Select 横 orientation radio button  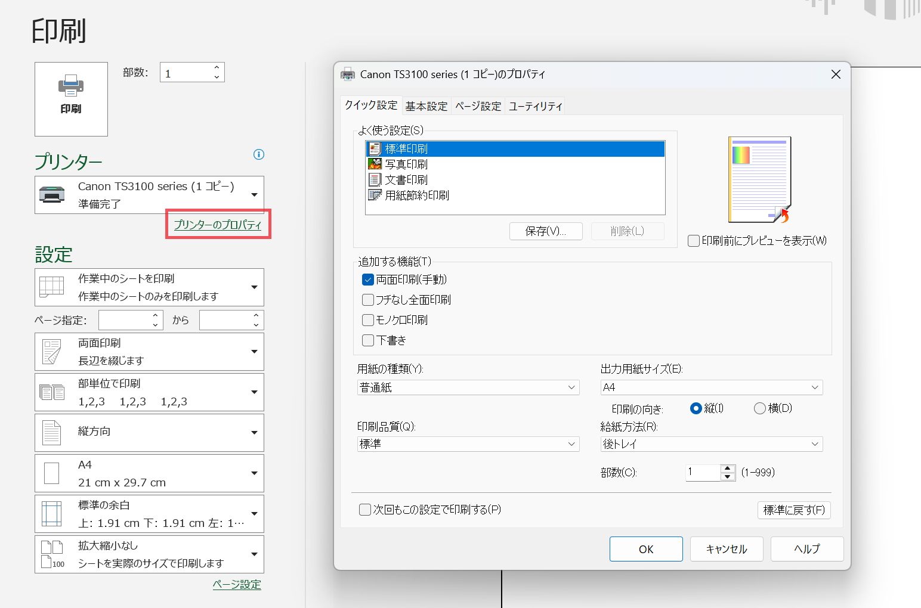coord(759,408)
